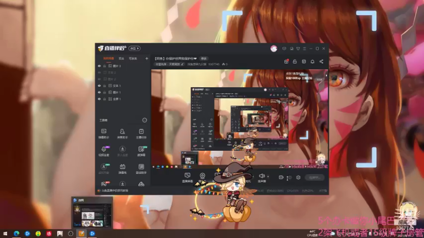Click the clock icon beside the record button

point(289,178)
